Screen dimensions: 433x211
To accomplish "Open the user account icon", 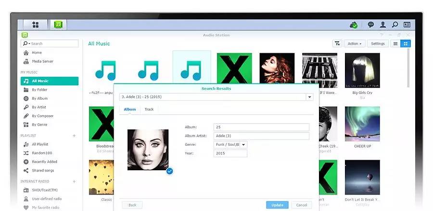I will tap(383, 25).
